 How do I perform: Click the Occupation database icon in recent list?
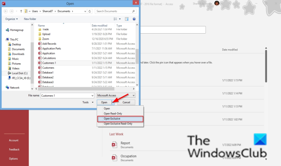(x=114, y=158)
